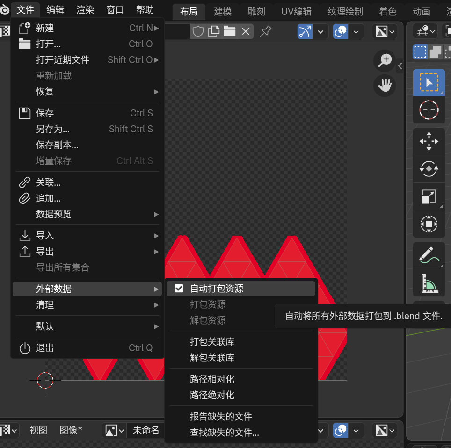Image resolution: width=451 pixels, height=448 pixels.
Task: Choose 打开... from the file menu
Action: [87, 43]
